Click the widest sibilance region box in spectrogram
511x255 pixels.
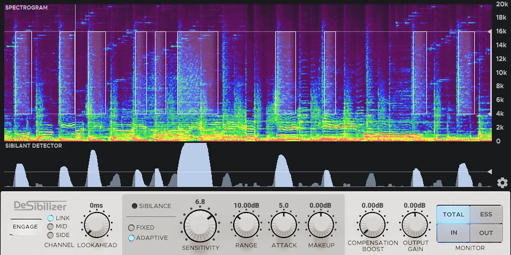coord(197,73)
